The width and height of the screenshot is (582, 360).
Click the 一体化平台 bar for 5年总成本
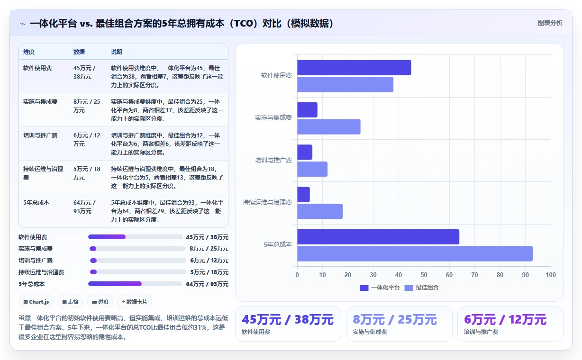click(378, 237)
